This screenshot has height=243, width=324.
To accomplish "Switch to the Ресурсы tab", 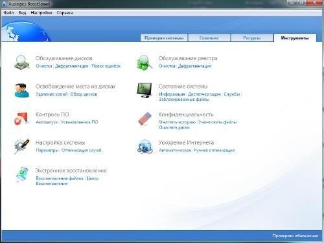I will click(251, 38).
